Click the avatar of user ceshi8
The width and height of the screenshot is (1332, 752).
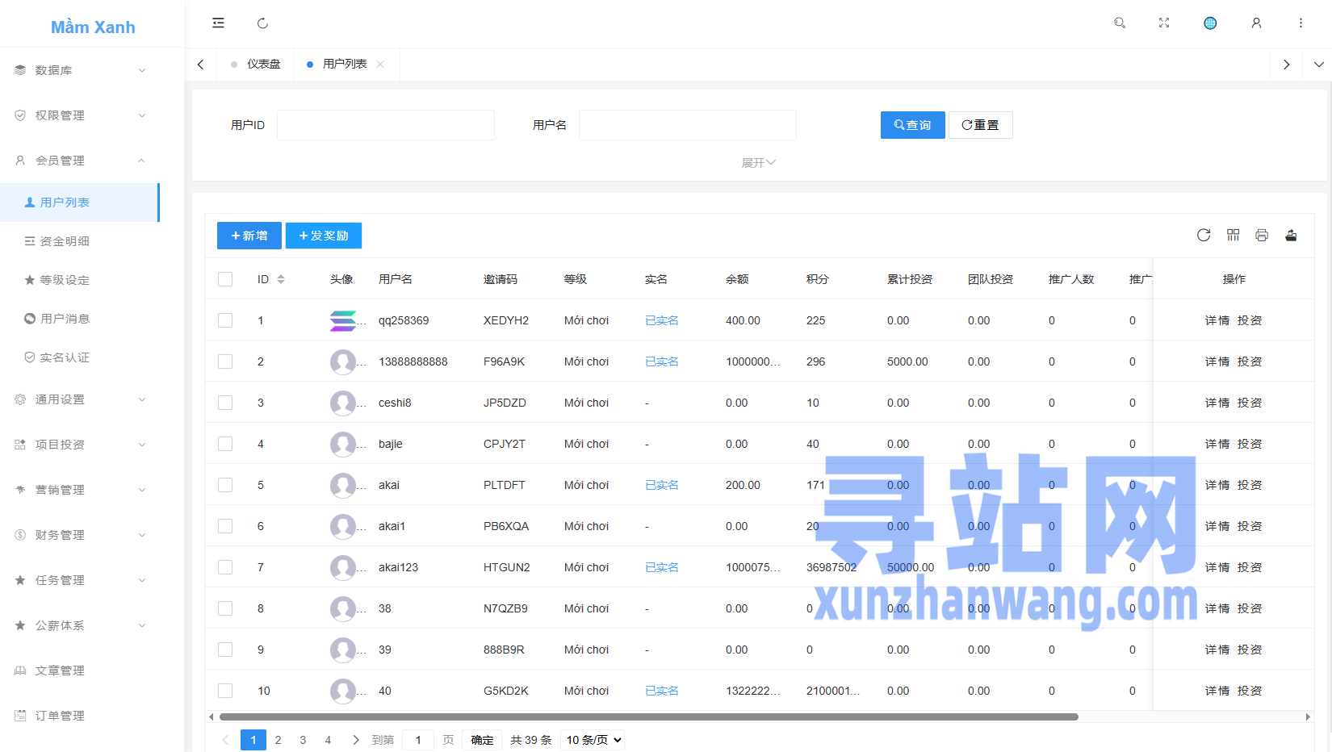point(343,403)
